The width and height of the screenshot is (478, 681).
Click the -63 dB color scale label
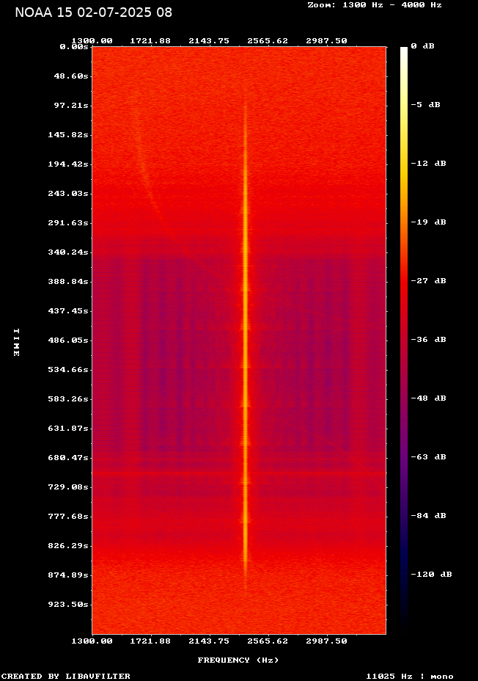429,457
